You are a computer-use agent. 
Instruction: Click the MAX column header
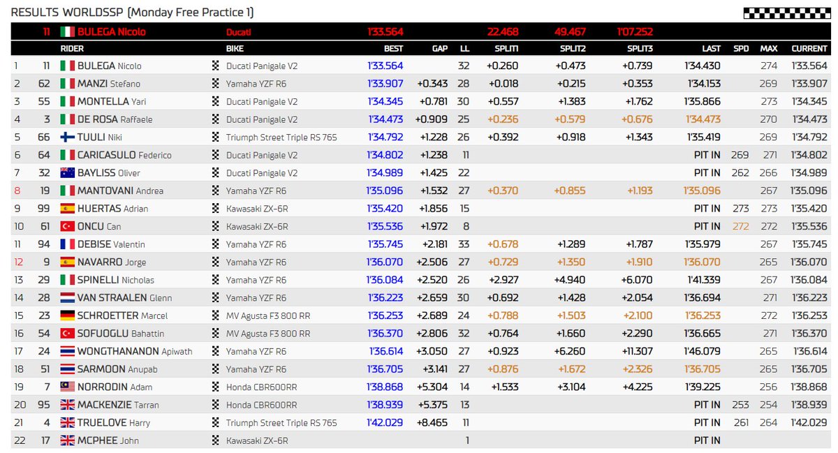coord(769,49)
